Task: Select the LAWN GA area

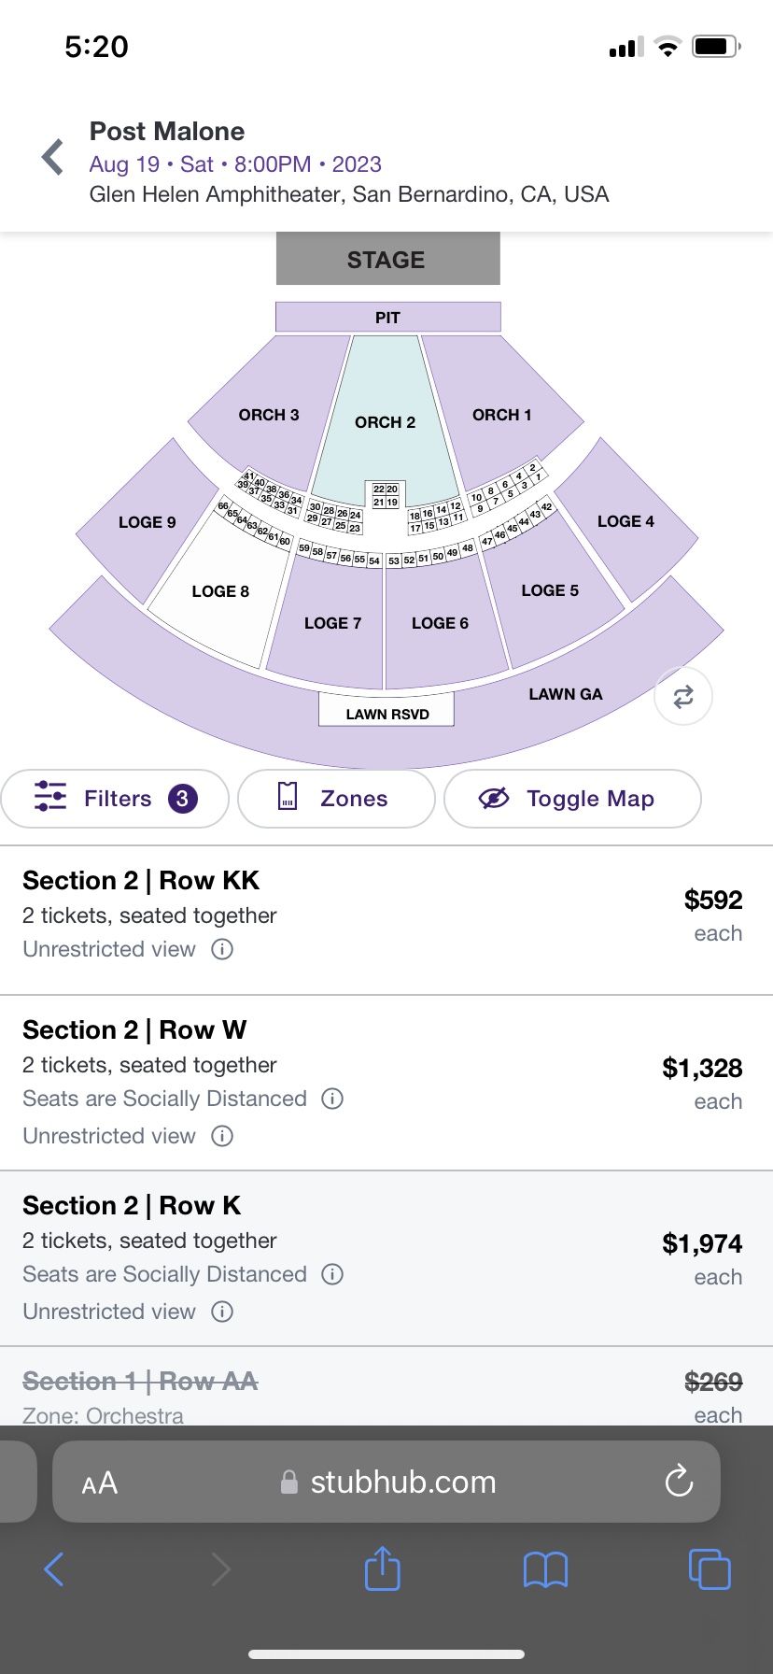Action: [566, 694]
